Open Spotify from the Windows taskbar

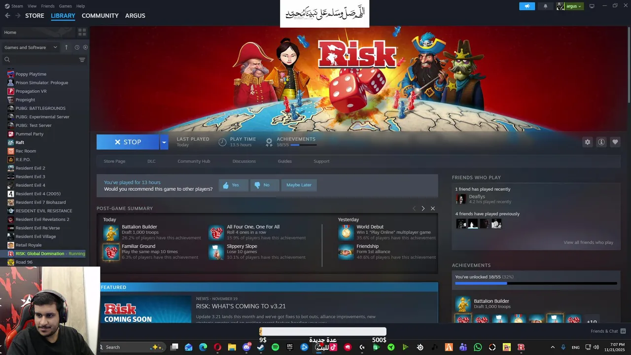(275, 347)
